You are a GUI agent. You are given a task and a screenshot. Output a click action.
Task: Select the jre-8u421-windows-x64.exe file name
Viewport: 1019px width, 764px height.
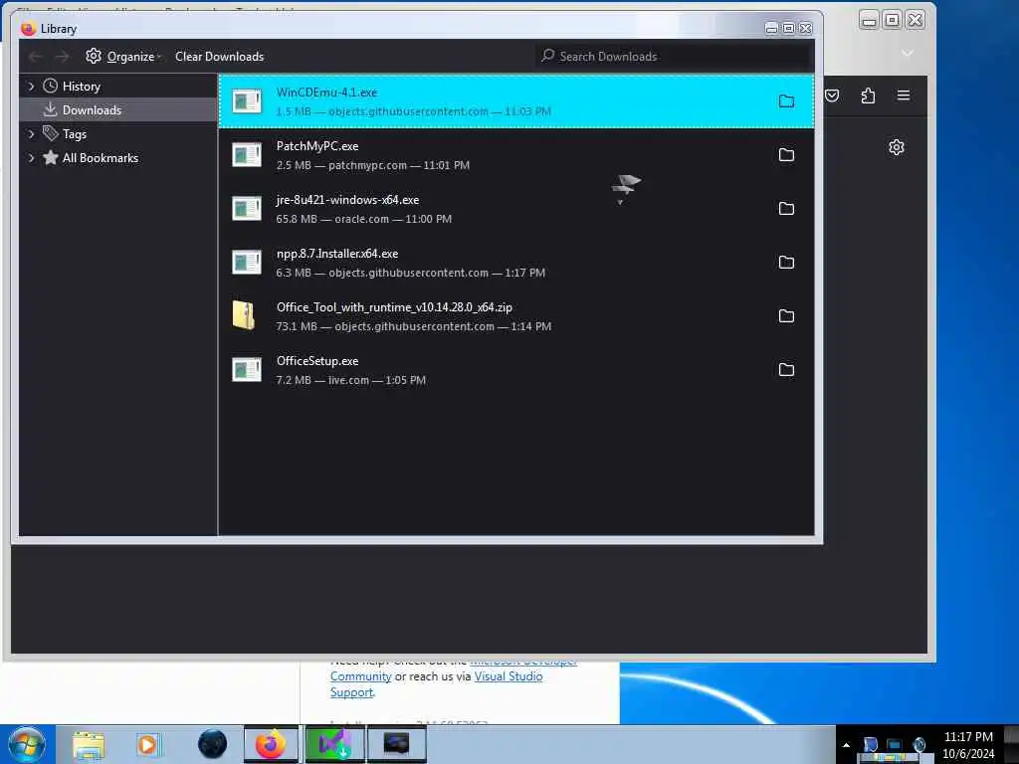tap(347, 200)
